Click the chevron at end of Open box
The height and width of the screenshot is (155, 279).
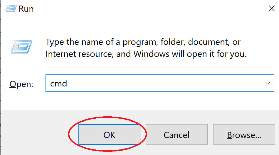tap(268, 83)
